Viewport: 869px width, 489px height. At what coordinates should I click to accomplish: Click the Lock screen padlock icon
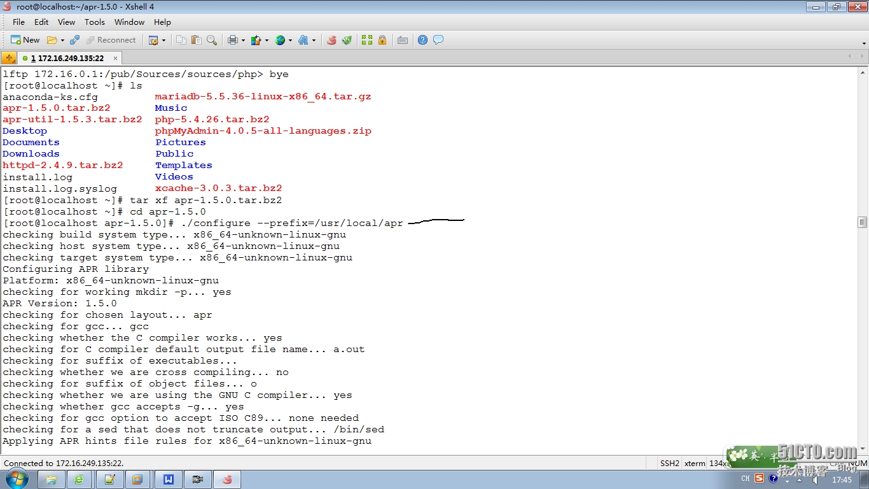[x=382, y=40]
